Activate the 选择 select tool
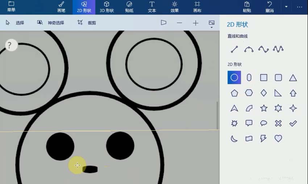This screenshot has width=308, height=184. pos(15,23)
